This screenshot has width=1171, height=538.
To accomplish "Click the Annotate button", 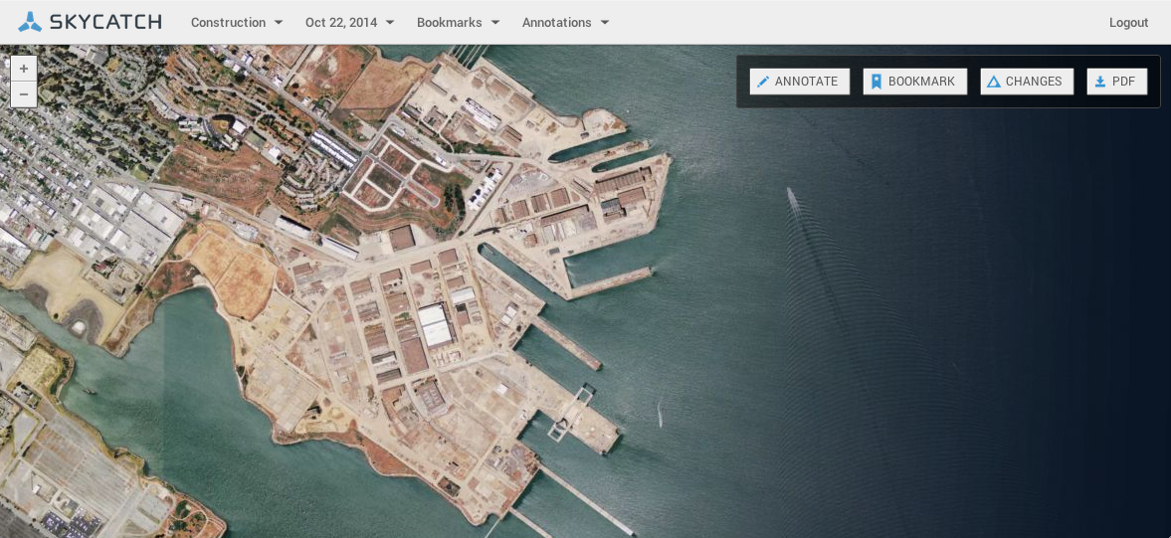I will click(x=800, y=82).
